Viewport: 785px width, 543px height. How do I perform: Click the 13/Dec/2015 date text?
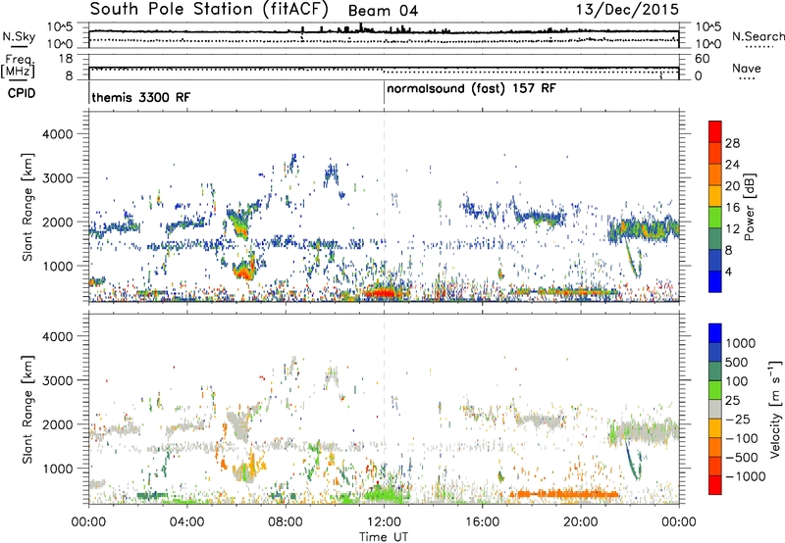click(627, 10)
